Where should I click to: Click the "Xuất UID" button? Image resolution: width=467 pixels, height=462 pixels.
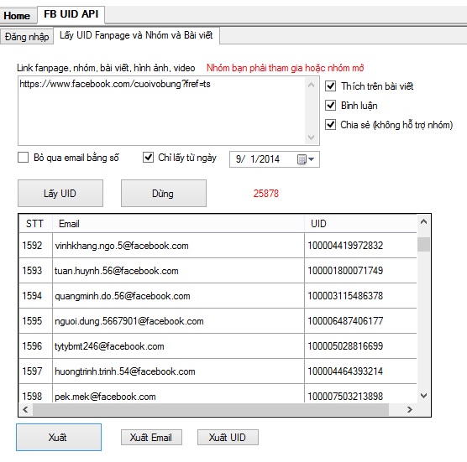click(x=228, y=438)
